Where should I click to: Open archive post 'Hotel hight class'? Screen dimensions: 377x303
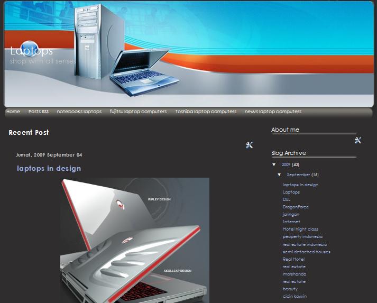click(300, 229)
